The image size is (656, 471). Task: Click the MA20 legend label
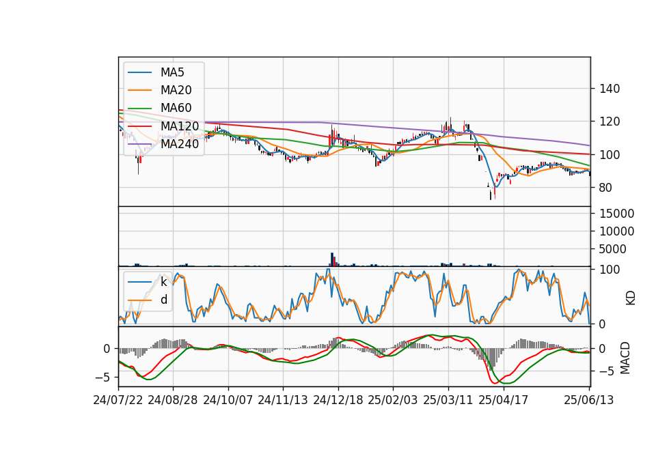click(x=176, y=90)
